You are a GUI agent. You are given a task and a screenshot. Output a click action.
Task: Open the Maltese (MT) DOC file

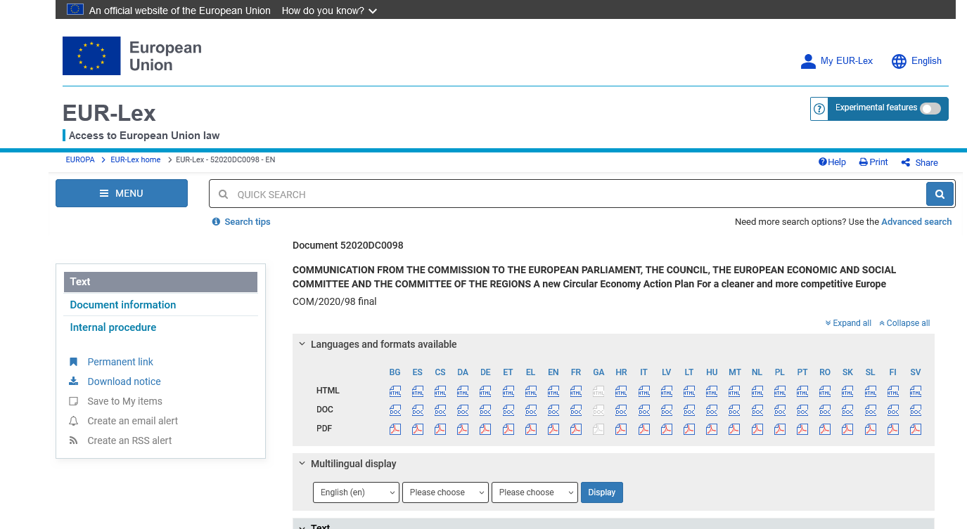point(735,410)
